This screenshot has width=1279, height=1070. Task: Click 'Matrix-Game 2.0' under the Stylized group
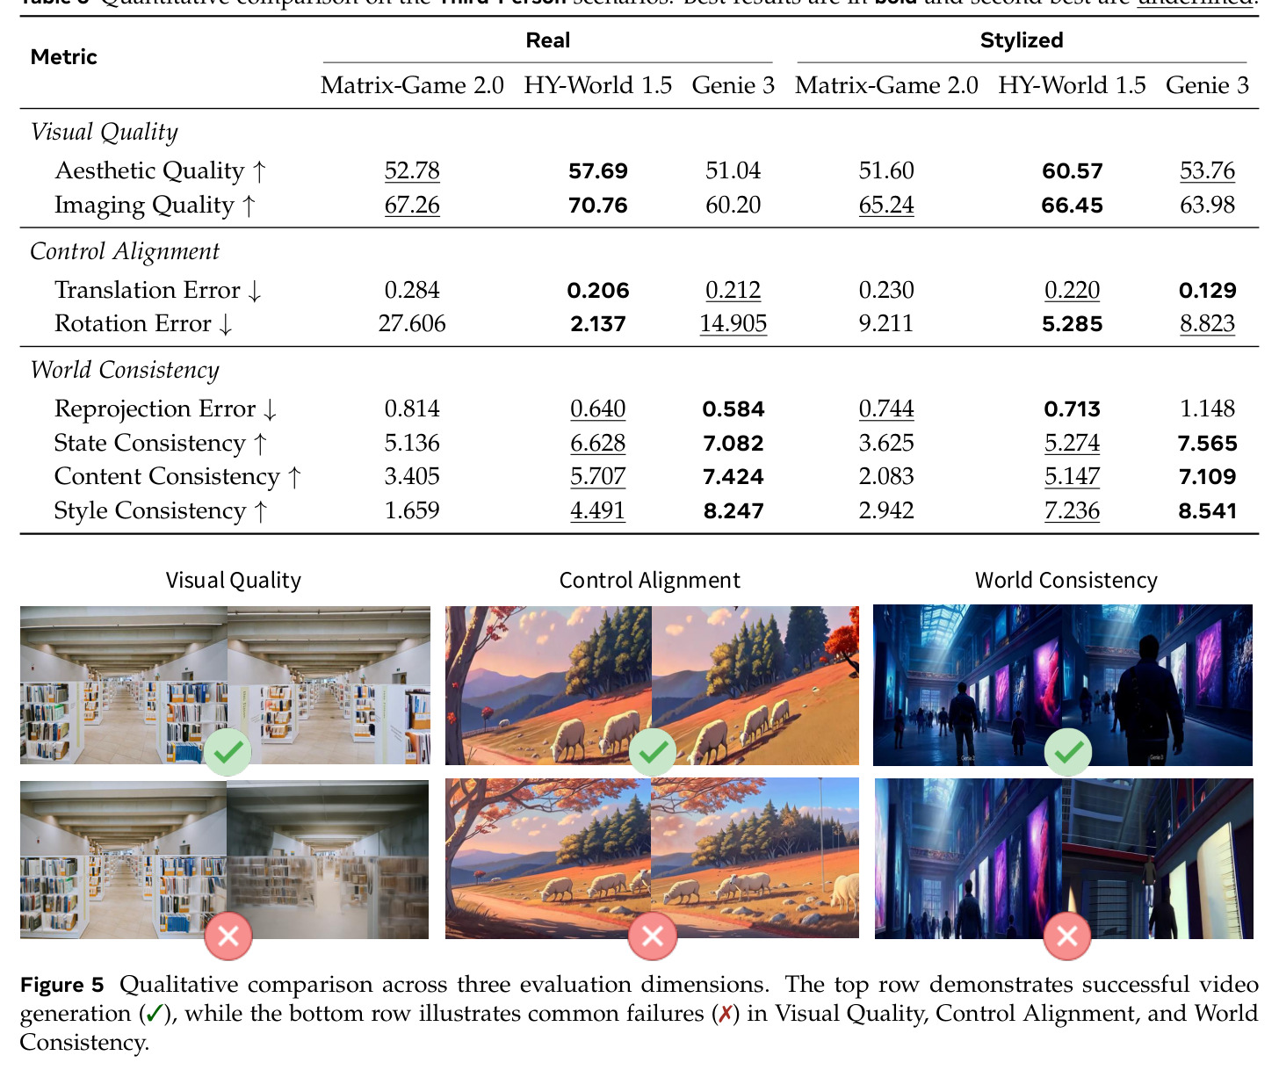[x=886, y=85]
